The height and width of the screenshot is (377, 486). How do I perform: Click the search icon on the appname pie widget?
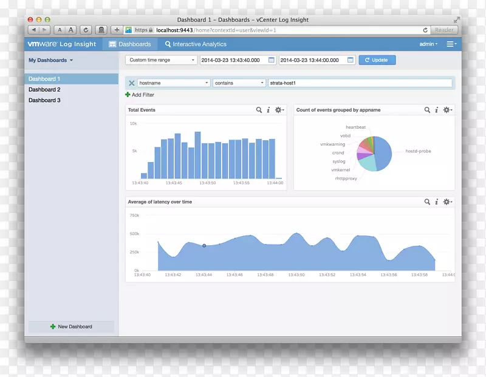pyautogui.click(x=427, y=110)
